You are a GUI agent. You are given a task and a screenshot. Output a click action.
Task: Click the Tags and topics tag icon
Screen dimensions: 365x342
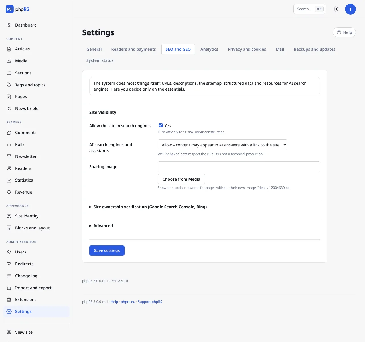pos(9,85)
